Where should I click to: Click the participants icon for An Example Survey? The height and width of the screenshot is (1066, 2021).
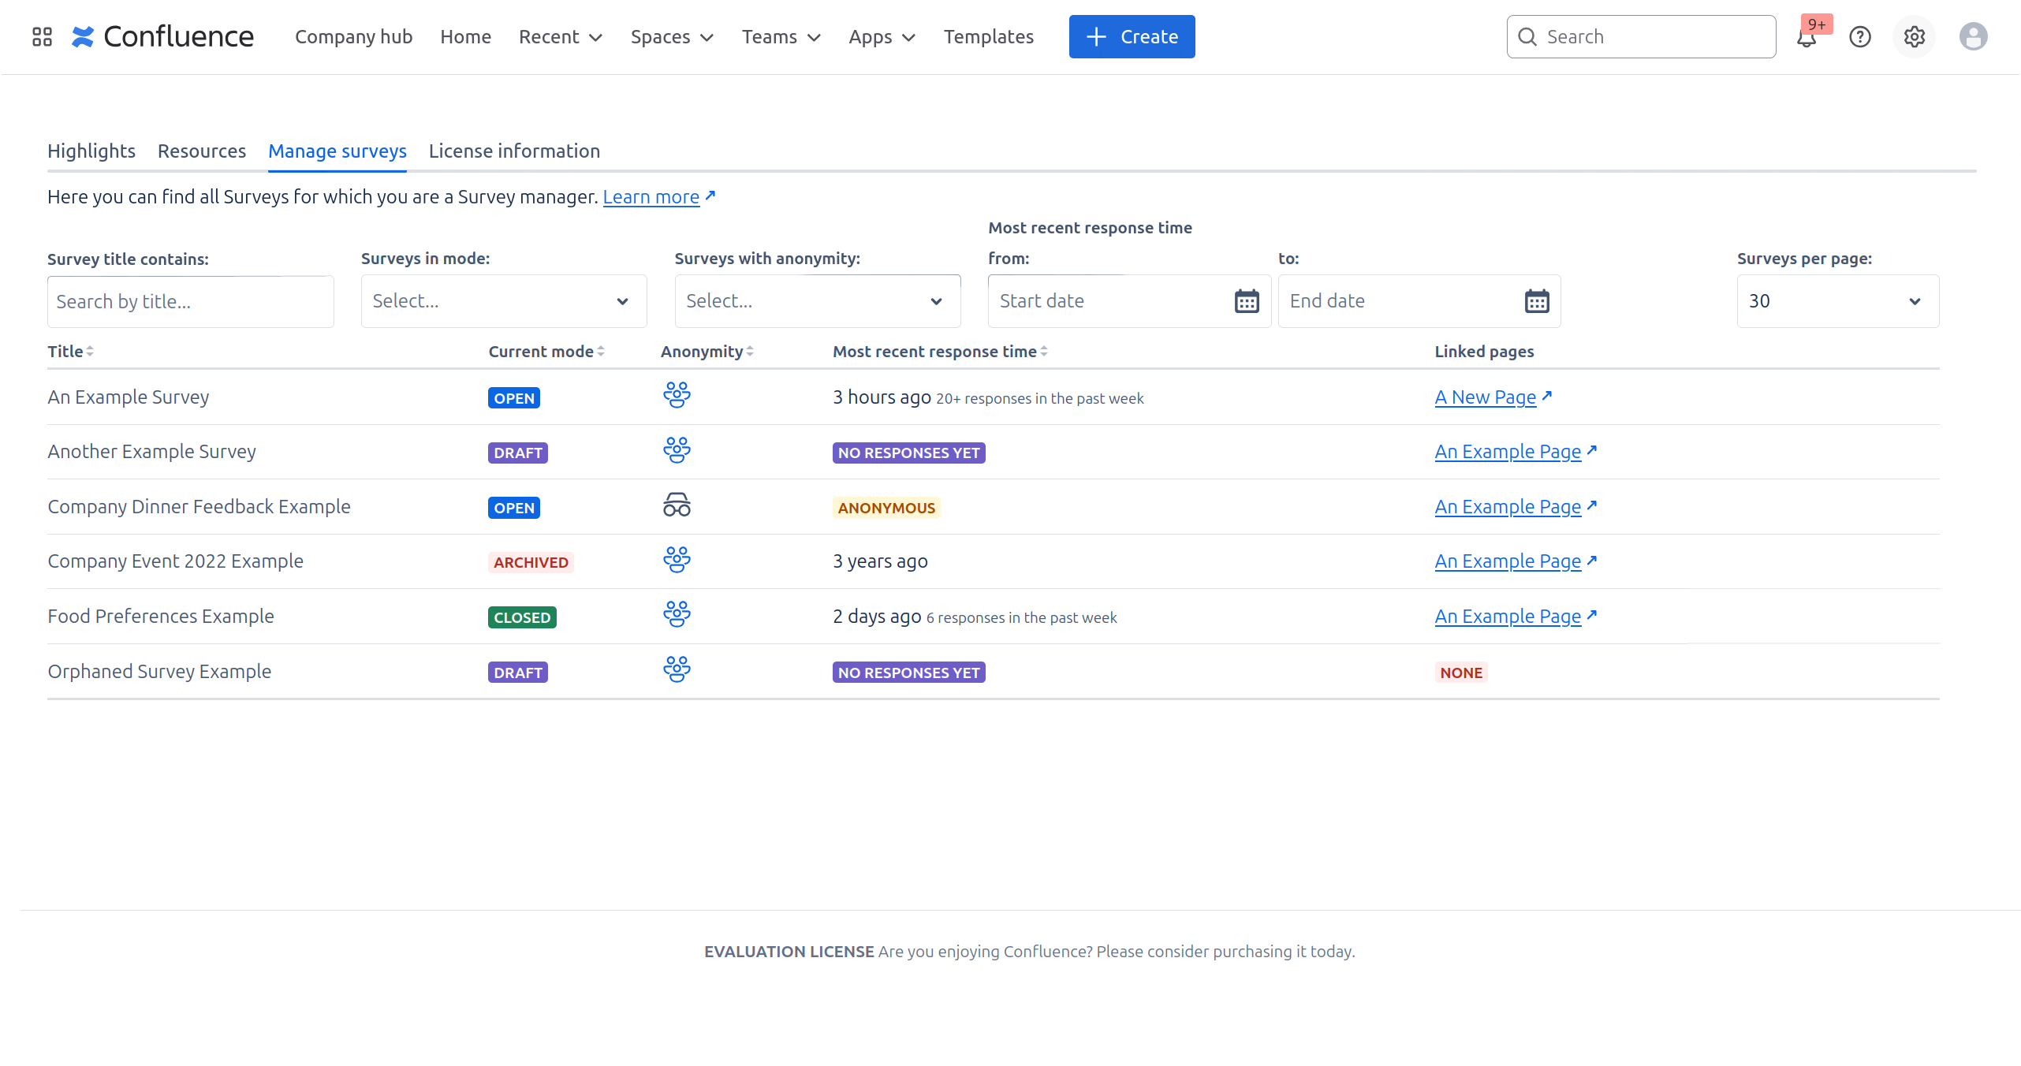(x=677, y=395)
